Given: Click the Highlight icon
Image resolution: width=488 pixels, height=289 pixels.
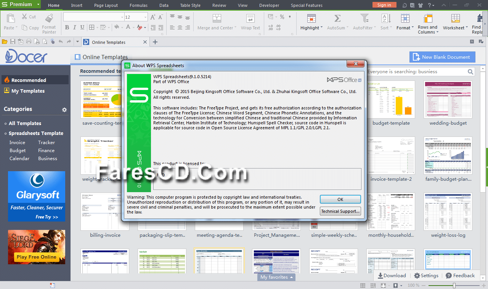Looking at the screenshot, I should coord(311,18).
